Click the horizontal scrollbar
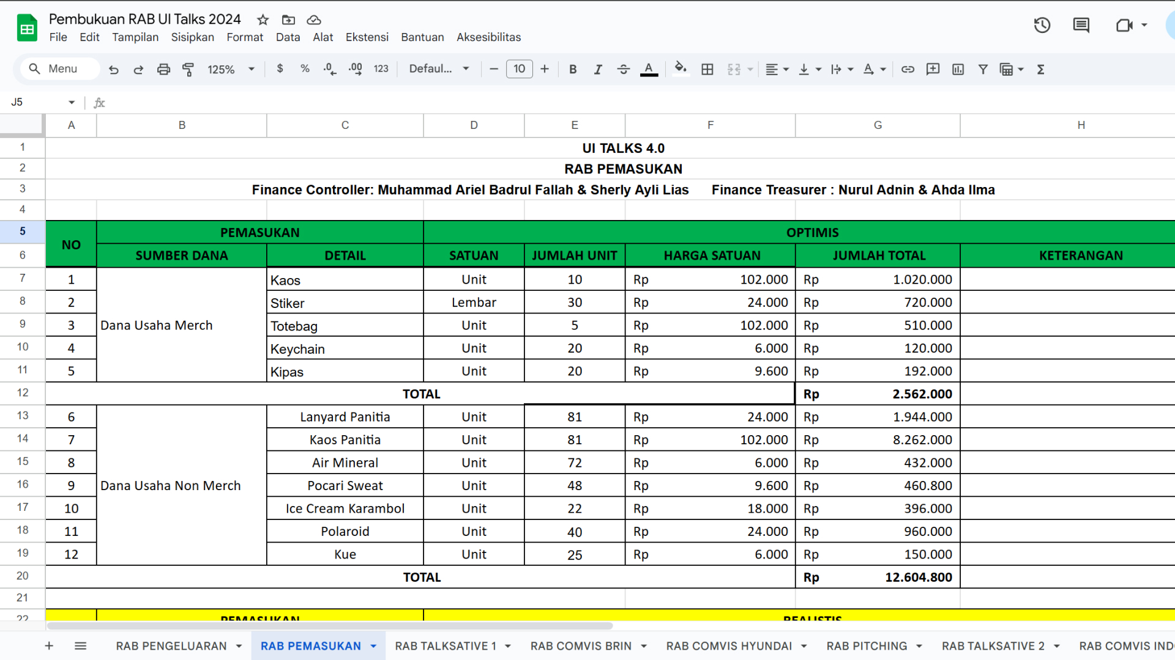The width and height of the screenshot is (1175, 660). click(330, 626)
